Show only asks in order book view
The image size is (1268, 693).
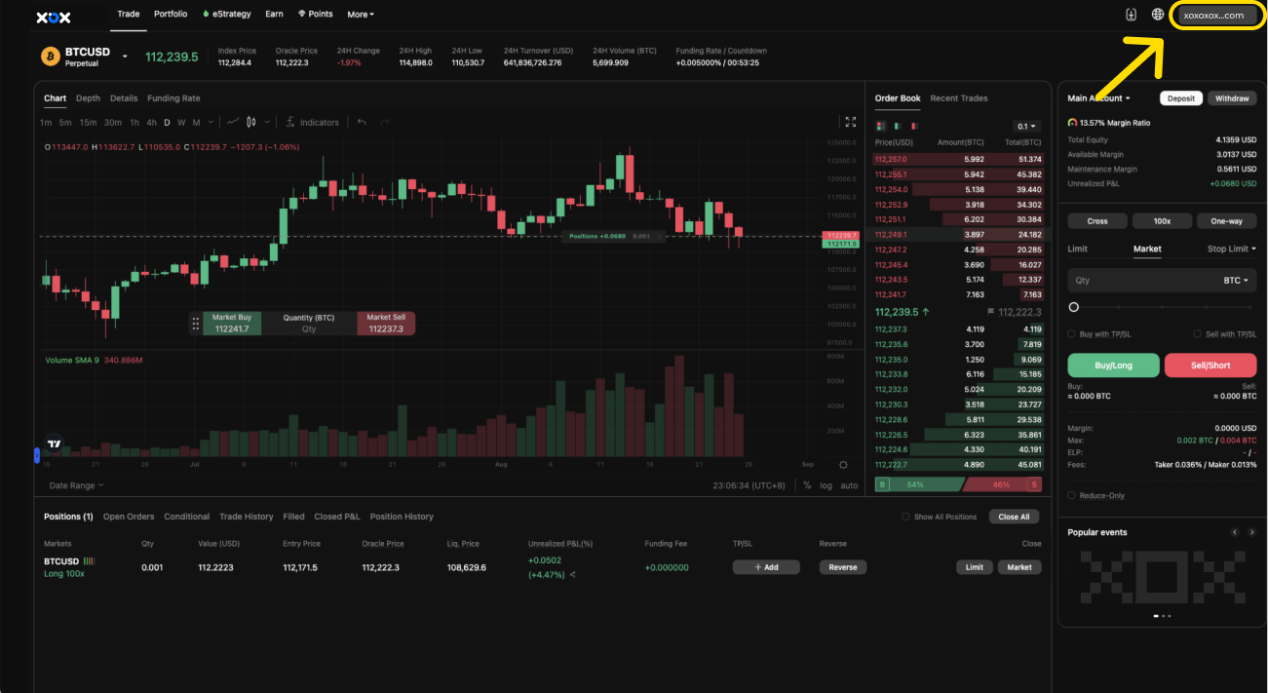(x=912, y=127)
